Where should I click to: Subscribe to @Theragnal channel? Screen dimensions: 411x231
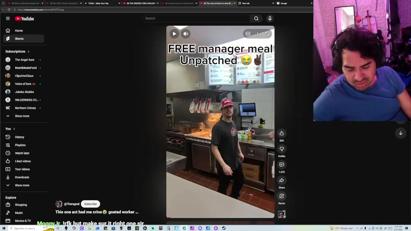pyautogui.click(x=90, y=204)
